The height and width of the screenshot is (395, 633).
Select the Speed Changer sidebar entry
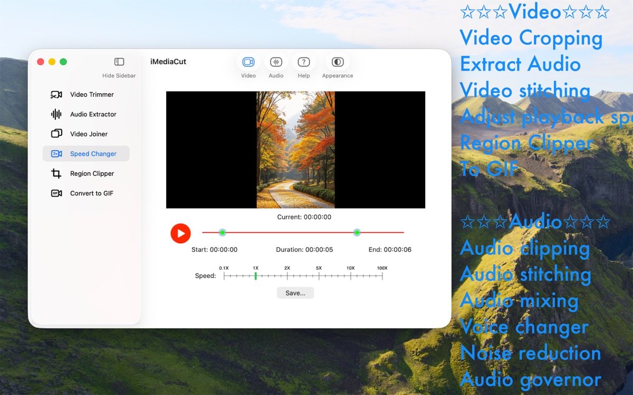pyautogui.click(x=93, y=154)
